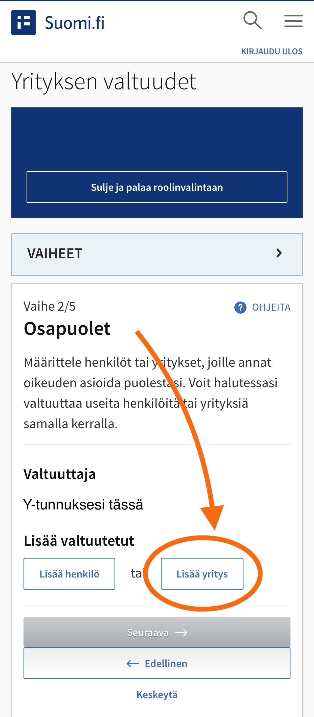Screen dimensions: 314x717
Task: Click the Yrityksen valtuudet page heading
Action: point(104,81)
